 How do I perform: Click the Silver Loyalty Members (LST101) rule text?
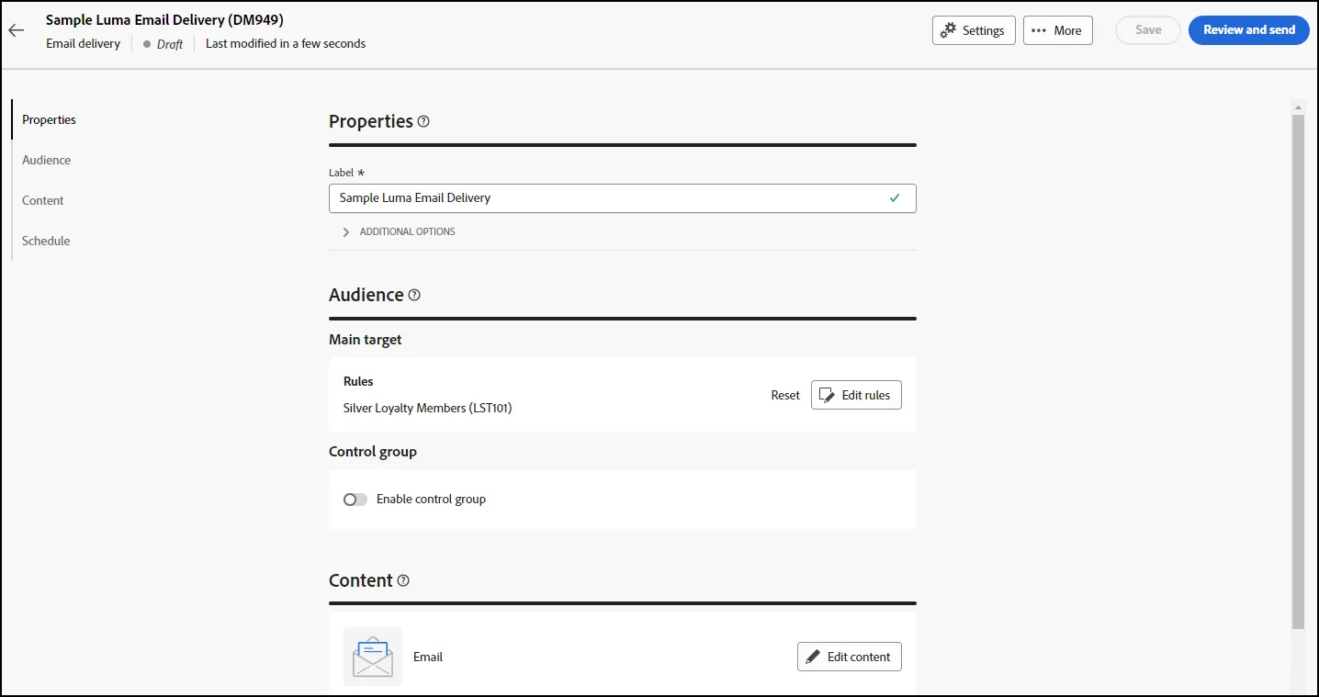pyautogui.click(x=427, y=408)
